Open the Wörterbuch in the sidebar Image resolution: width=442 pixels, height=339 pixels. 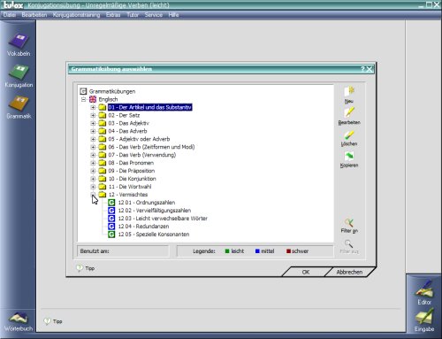(x=19, y=321)
